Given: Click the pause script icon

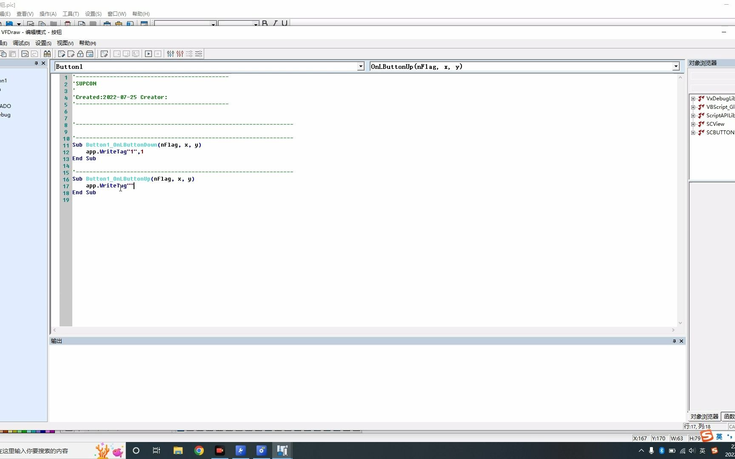Looking at the screenshot, I should pos(158,54).
